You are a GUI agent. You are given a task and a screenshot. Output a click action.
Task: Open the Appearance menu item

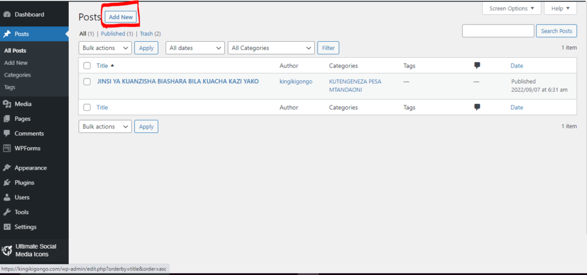pyautogui.click(x=34, y=168)
